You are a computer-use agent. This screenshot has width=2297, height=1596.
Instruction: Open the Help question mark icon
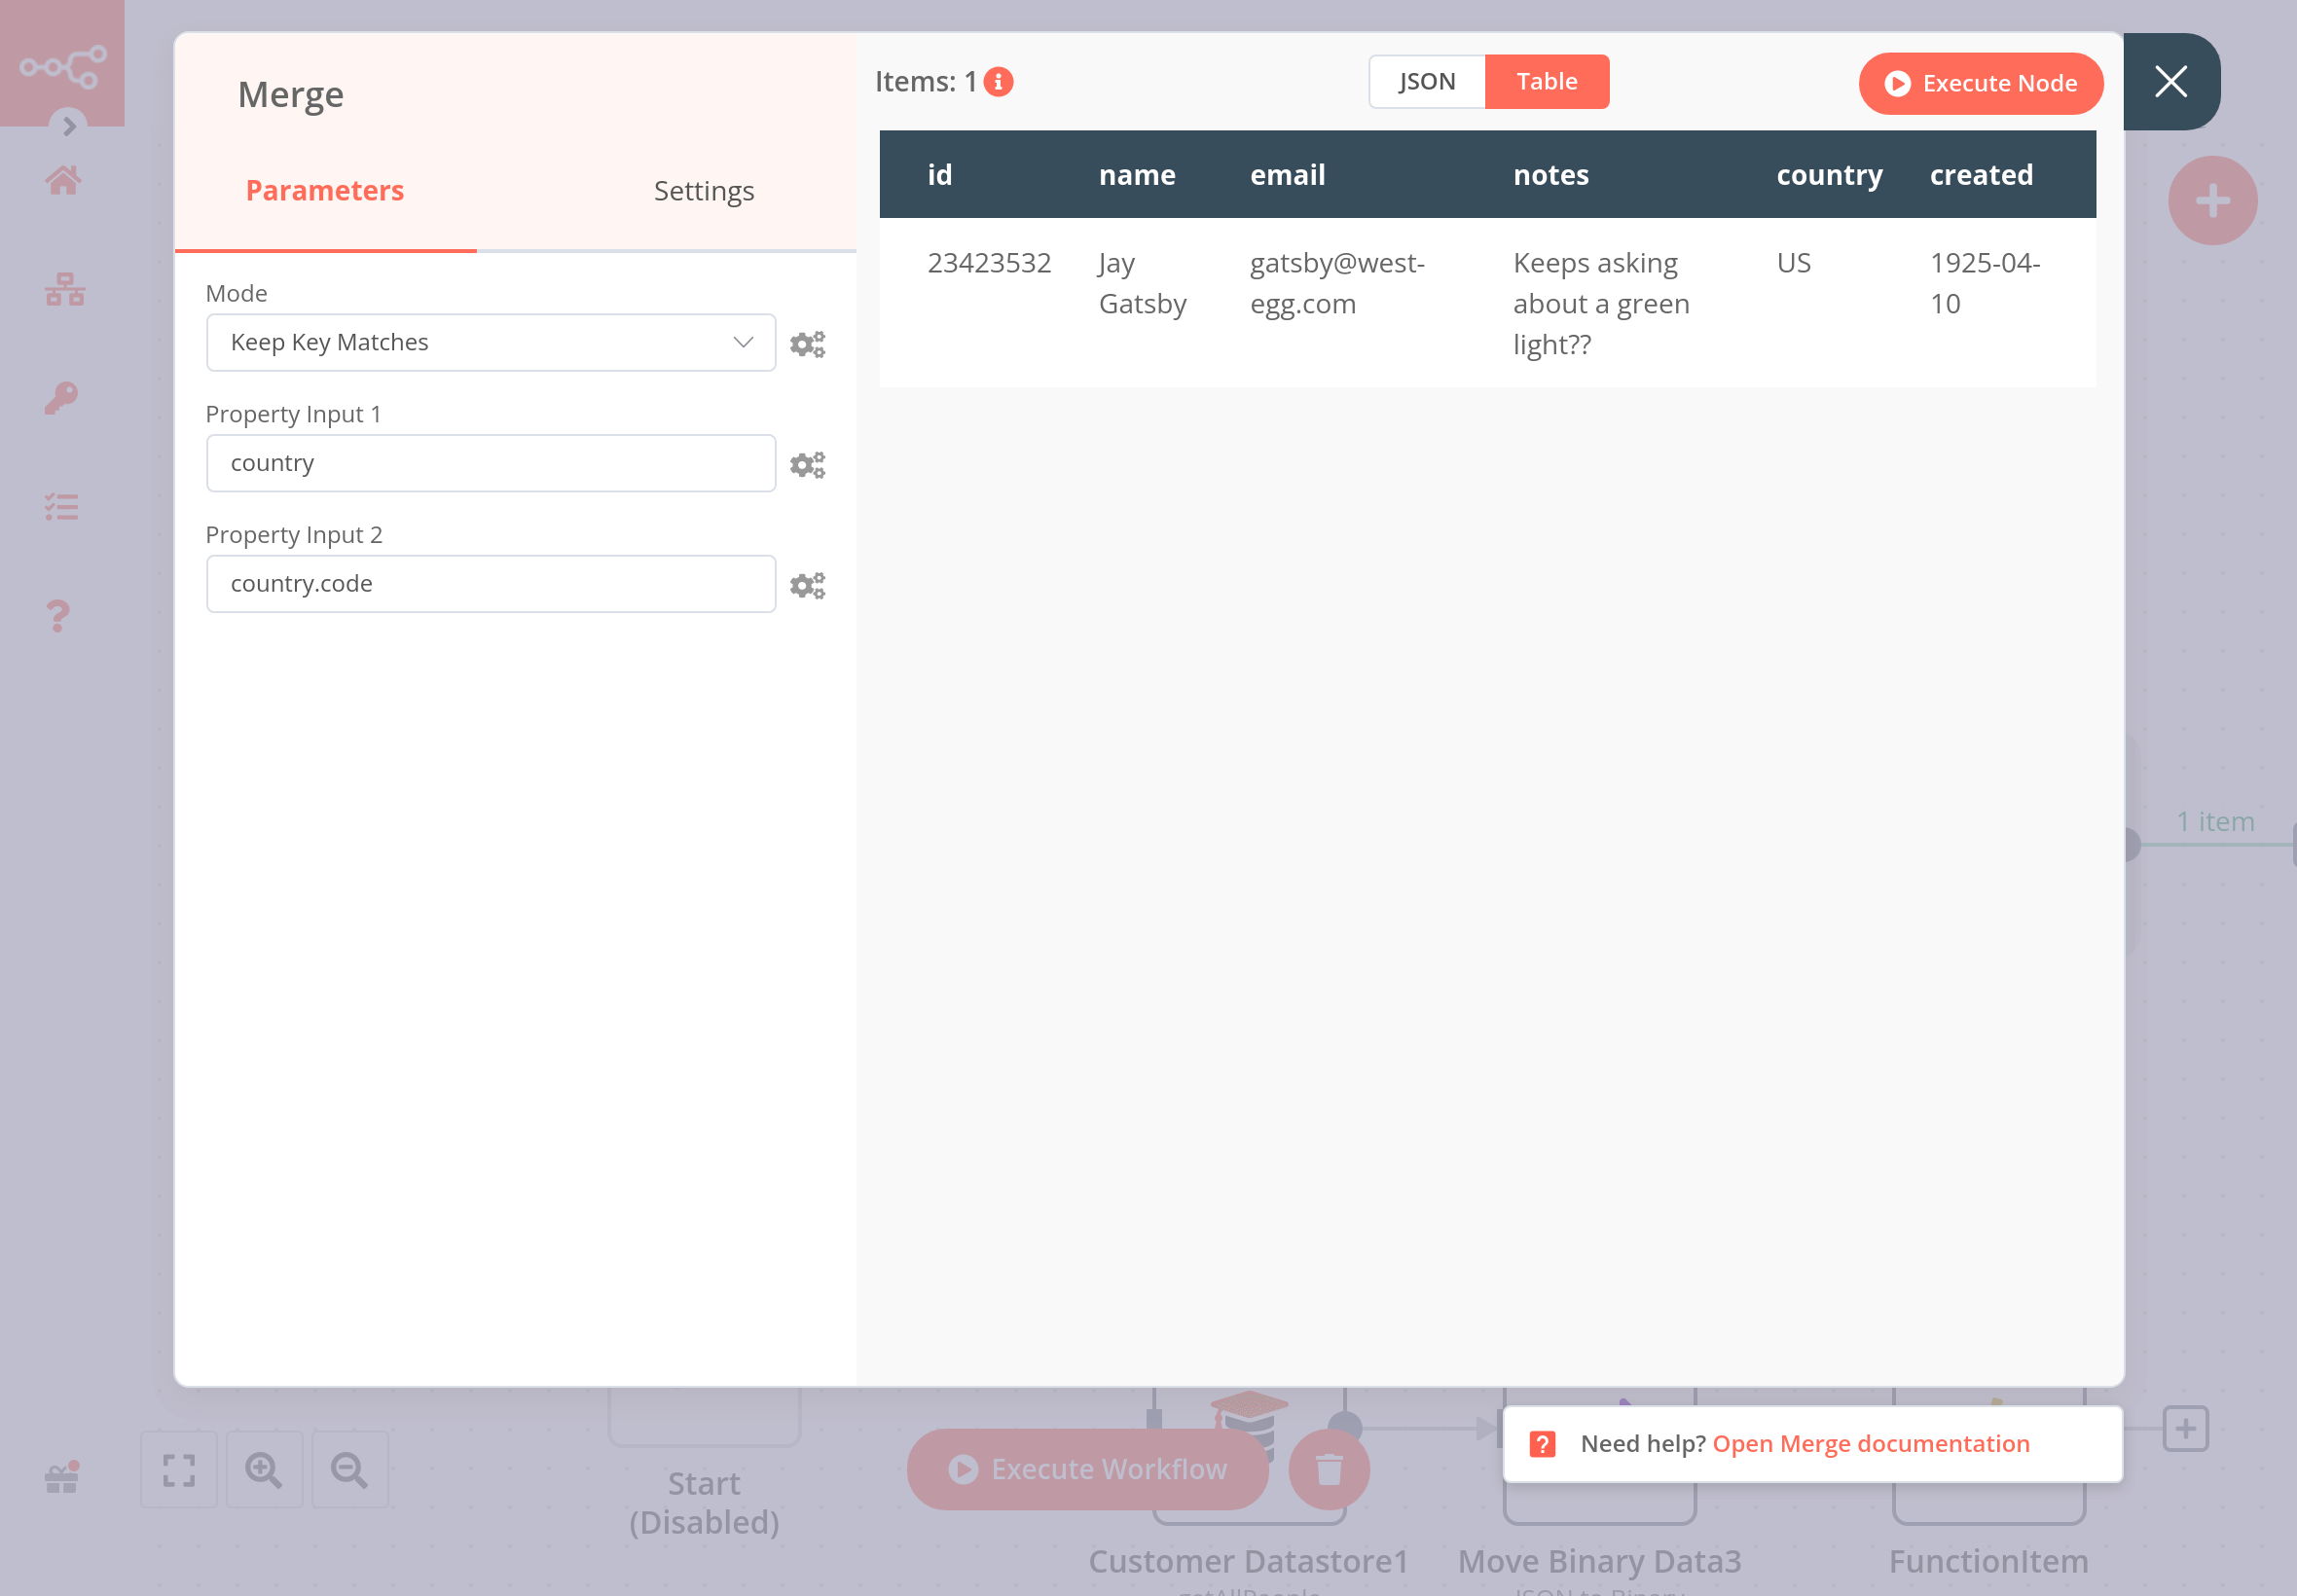(x=59, y=615)
